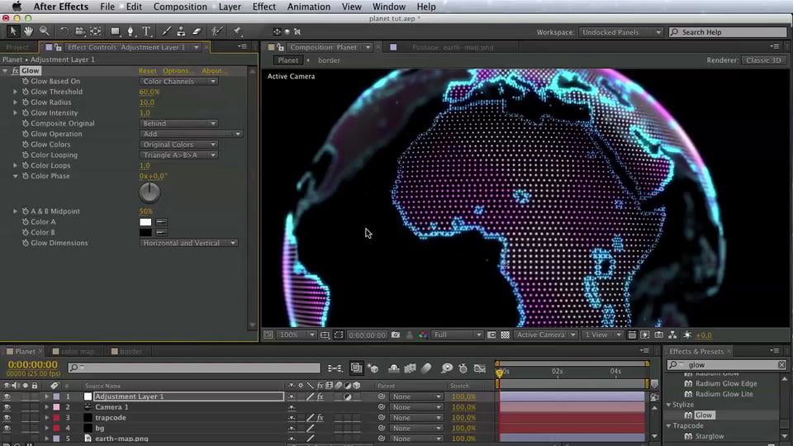Click the Color A white swatch

[145, 222]
